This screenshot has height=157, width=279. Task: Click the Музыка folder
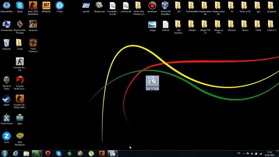[x=231, y=26]
